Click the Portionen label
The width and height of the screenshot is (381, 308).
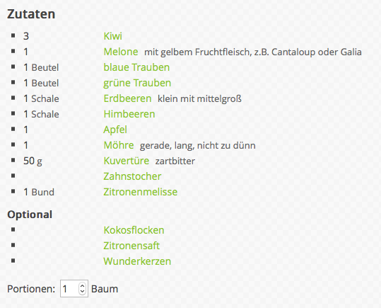[31, 289]
